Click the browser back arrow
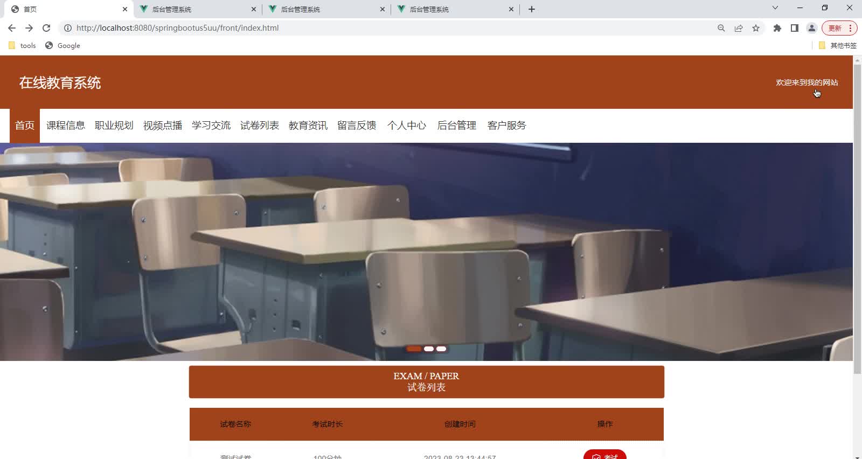The width and height of the screenshot is (862, 459). point(12,28)
